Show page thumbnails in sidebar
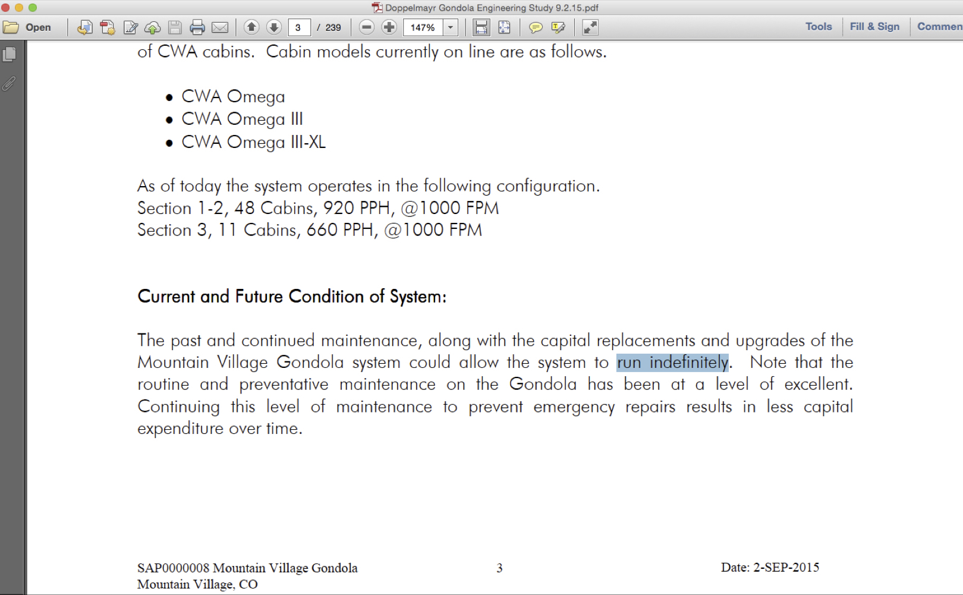Screen dimensions: 963x595 (10, 55)
